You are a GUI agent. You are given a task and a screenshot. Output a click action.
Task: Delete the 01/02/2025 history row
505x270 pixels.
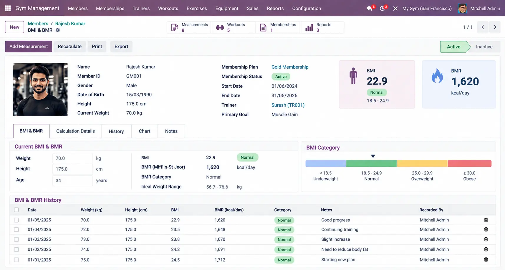(486, 249)
